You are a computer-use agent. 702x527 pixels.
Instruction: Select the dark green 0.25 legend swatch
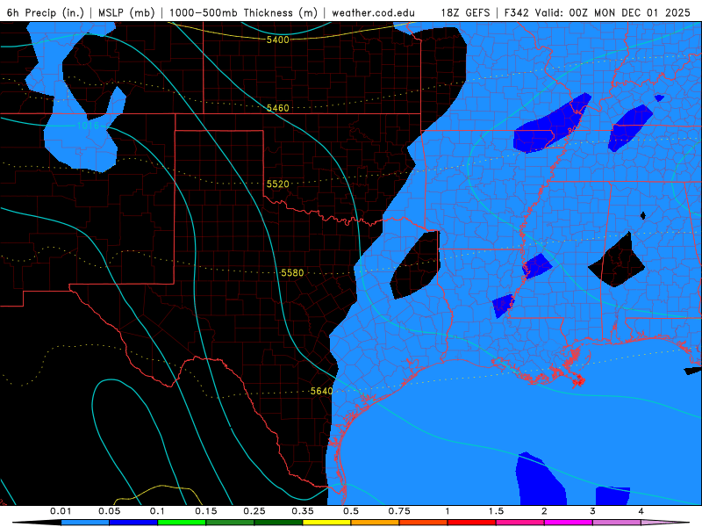[x=278, y=523]
